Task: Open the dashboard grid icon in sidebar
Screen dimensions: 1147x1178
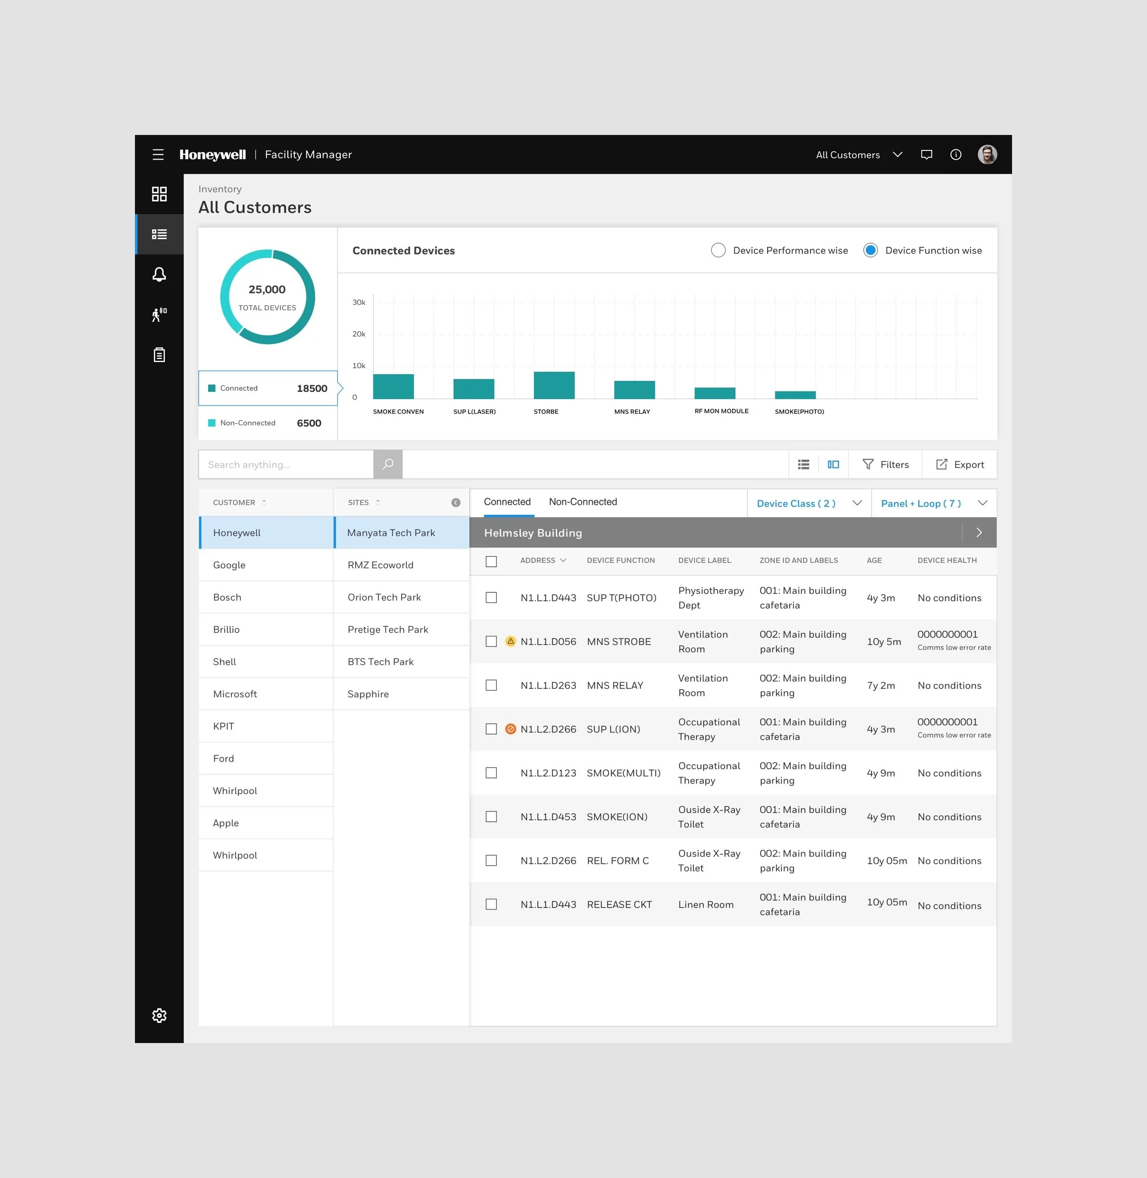Action: (159, 194)
